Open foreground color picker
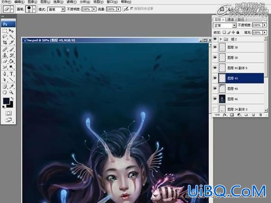The image size is (271, 203). pyautogui.click(x=6, y=101)
